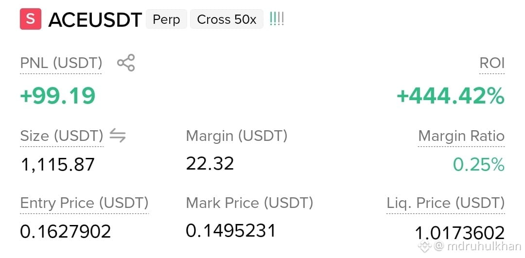This screenshot has width=525, height=258.
Task: Open the Cross 50x leverage selector
Action: coord(227,19)
